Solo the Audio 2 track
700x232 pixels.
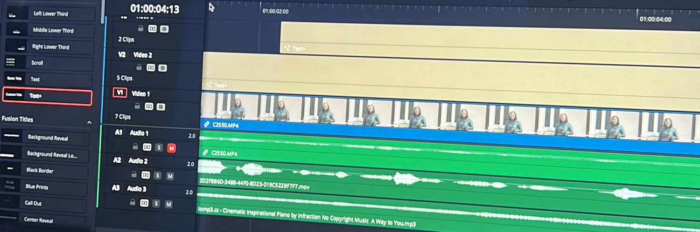[158, 176]
